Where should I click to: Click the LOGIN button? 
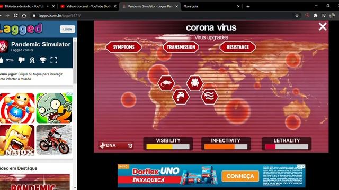(x=67, y=29)
